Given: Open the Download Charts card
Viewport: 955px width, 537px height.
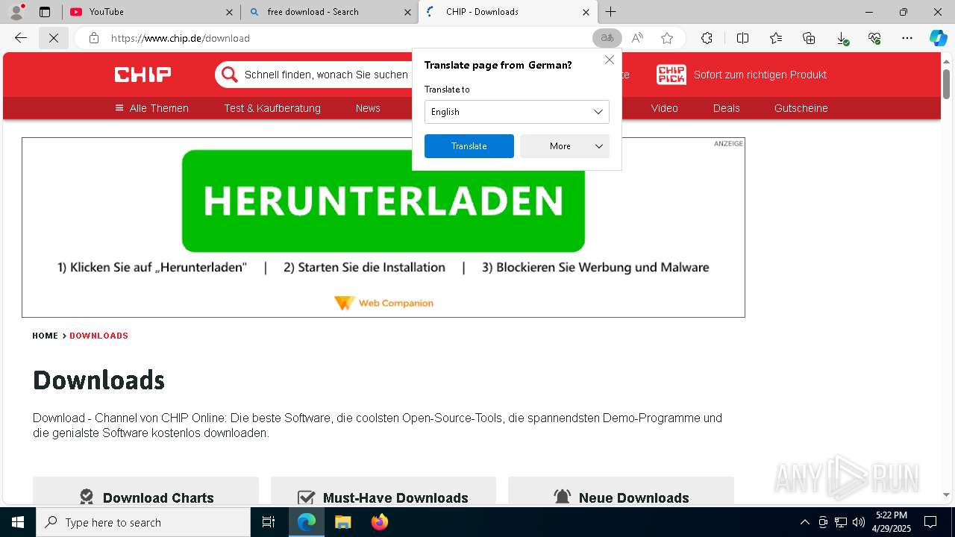Looking at the screenshot, I should [x=145, y=492].
